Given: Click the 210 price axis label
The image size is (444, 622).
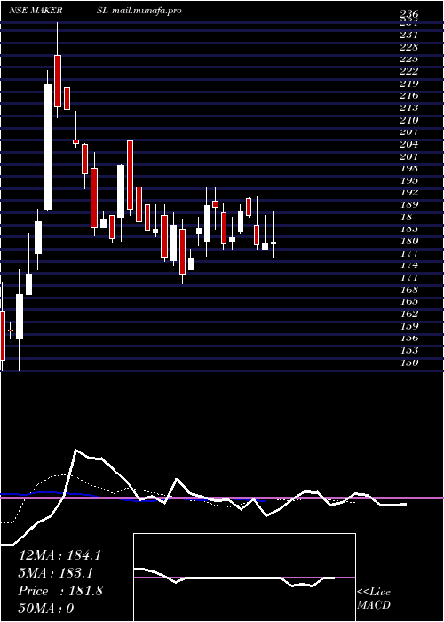Looking at the screenshot, I should coord(409,120).
